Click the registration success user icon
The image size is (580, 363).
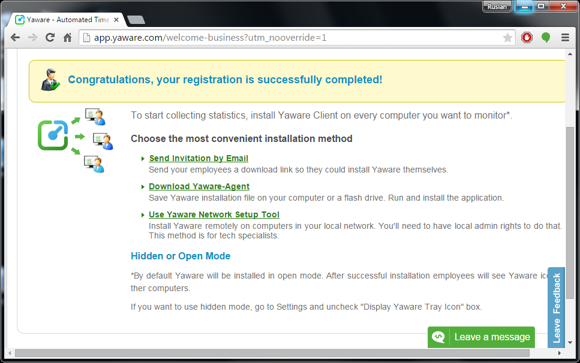(x=50, y=80)
